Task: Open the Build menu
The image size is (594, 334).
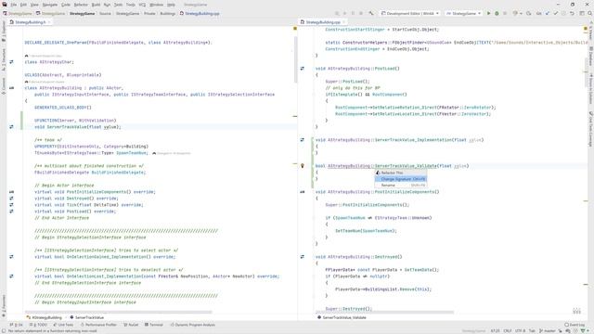Action: pos(97,5)
